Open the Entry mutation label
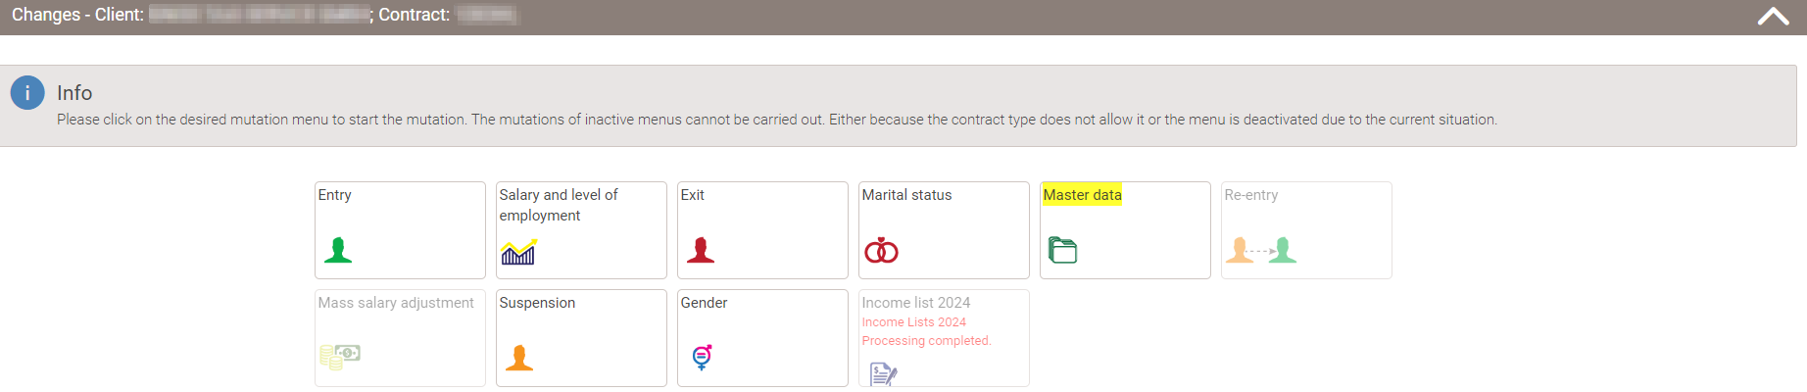 (x=334, y=195)
